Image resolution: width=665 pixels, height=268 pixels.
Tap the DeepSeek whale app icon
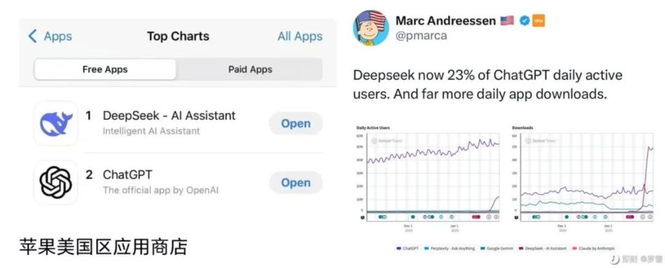point(56,123)
